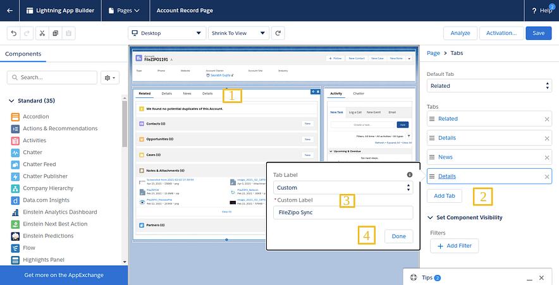The height and width of the screenshot is (285, 559).
Task: Click the Add Tab button
Action: pos(445,196)
